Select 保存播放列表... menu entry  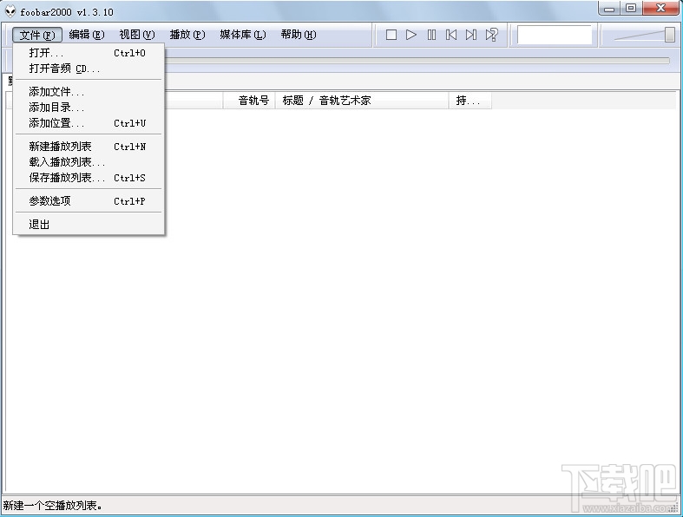pos(89,178)
